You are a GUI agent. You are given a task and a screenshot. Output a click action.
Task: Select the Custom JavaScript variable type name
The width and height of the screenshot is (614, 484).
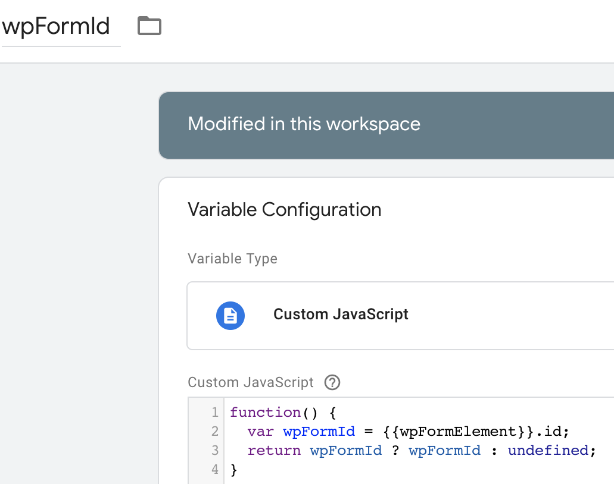[x=341, y=315]
